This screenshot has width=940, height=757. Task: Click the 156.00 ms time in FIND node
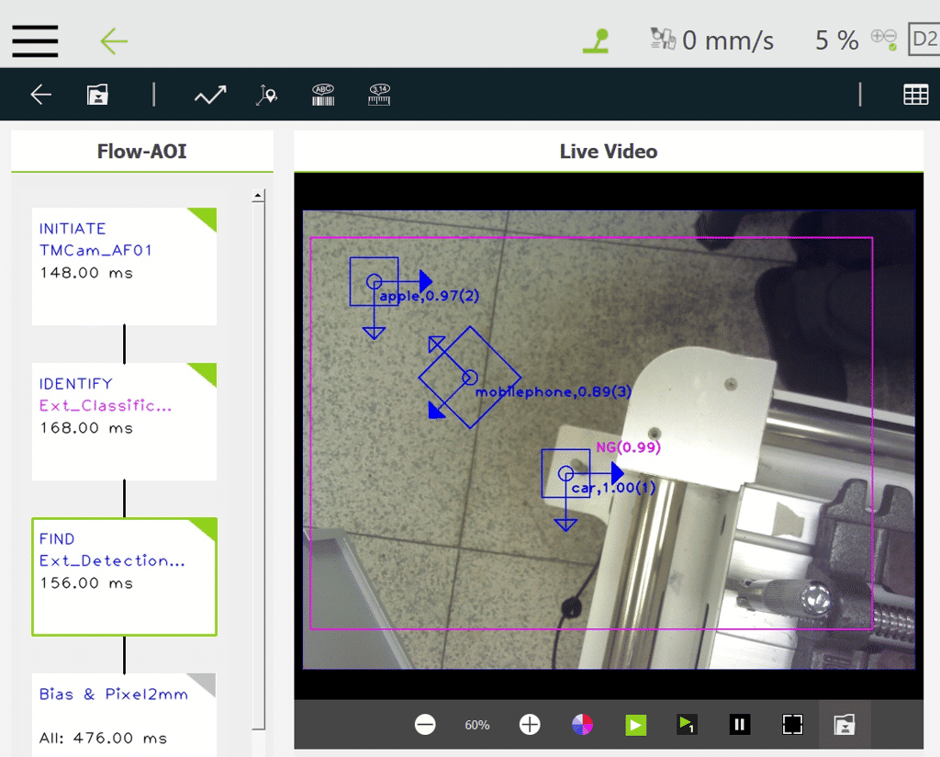pos(86,583)
